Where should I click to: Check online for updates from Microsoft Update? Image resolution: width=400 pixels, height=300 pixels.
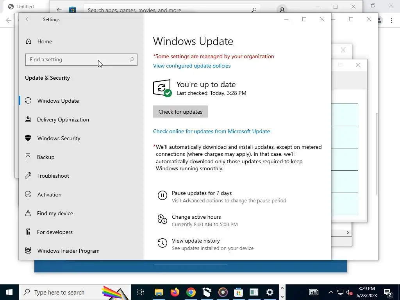pos(211,131)
